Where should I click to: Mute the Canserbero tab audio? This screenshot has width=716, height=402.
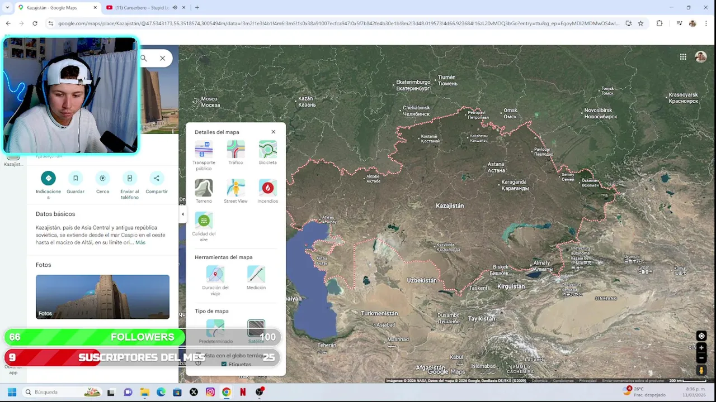(175, 7)
